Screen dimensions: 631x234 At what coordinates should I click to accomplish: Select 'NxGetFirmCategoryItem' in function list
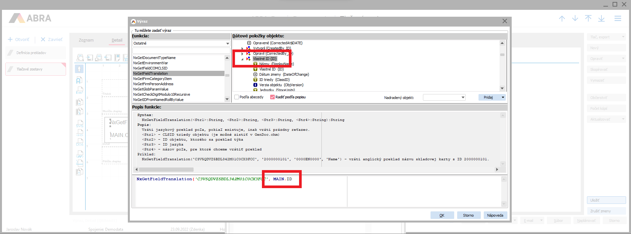(x=152, y=79)
